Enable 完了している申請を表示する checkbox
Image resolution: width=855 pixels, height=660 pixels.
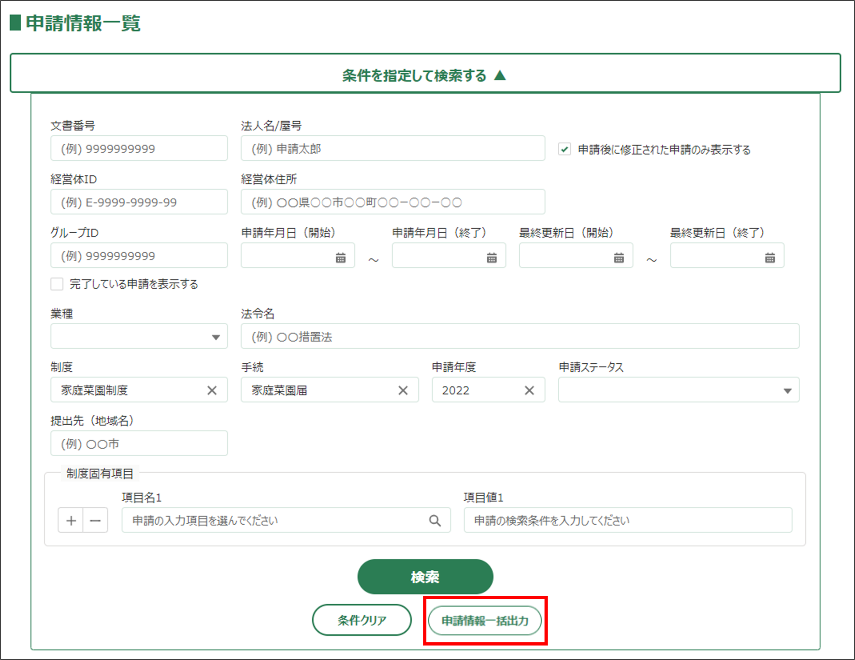tap(57, 284)
